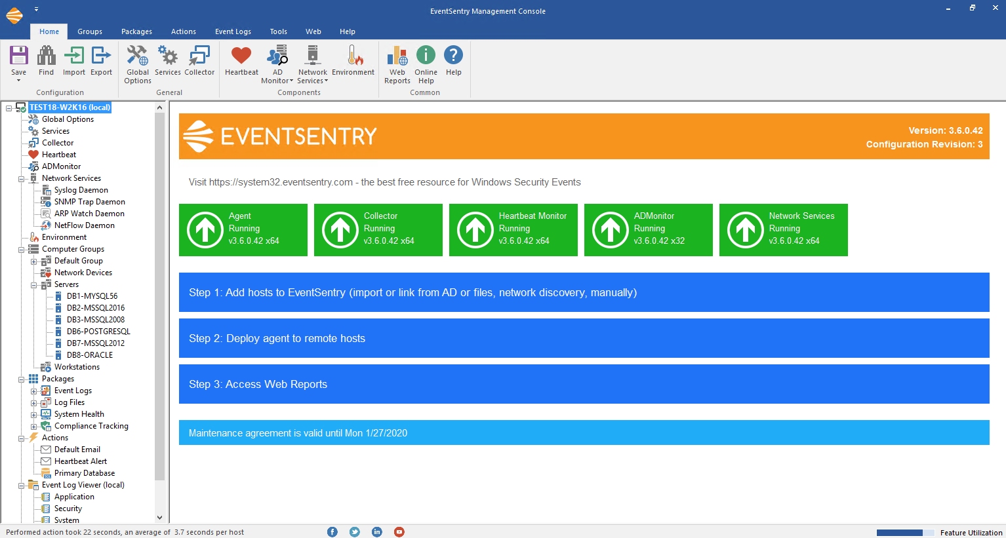The width and height of the screenshot is (1006, 538).
Task: Click the Save icon in the ribbon
Action: (x=18, y=57)
